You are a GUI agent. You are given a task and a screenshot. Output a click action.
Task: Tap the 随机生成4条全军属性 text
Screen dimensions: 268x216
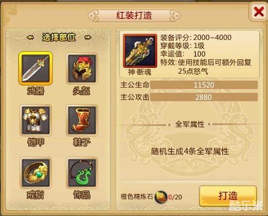point(190,152)
